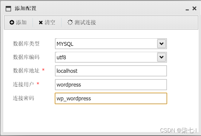The image size is (201, 136).
Task: Minimize the 添加配置 dialog
Action: (187, 10)
